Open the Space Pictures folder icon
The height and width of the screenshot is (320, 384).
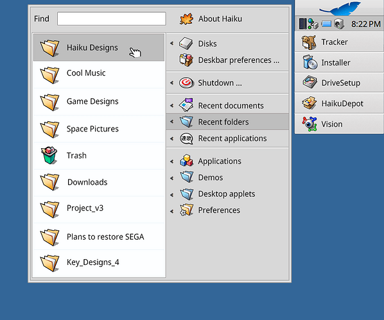click(x=49, y=129)
